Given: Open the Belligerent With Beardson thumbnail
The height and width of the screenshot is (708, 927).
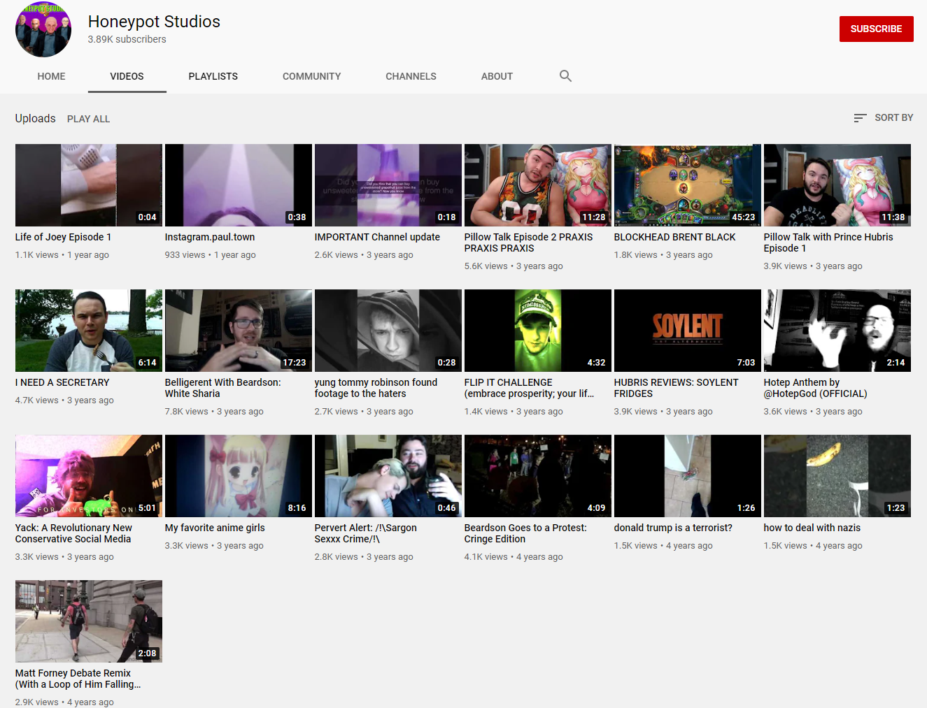Looking at the screenshot, I should [x=239, y=331].
